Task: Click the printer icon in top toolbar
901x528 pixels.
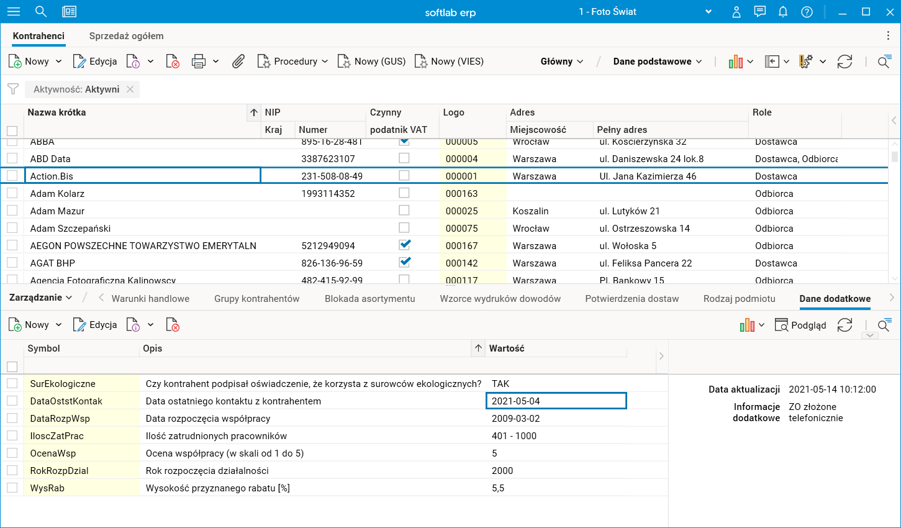Action: pos(199,61)
